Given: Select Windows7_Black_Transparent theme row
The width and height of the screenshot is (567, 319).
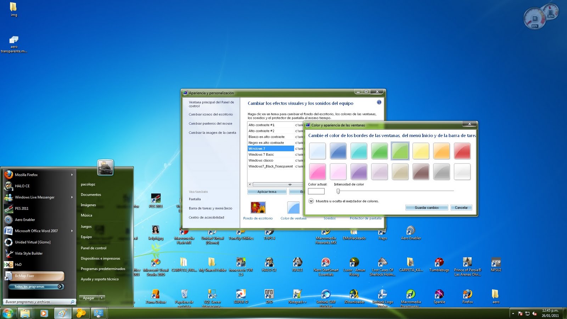Looking at the screenshot, I should point(275,166).
